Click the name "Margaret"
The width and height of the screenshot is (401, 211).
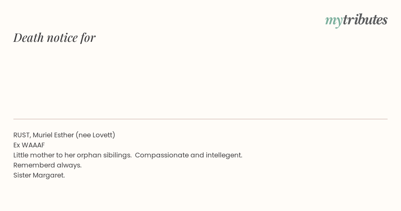(x=48, y=175)
